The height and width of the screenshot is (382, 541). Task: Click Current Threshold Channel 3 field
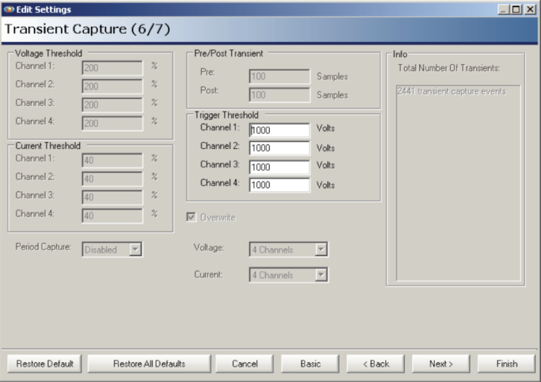click(113, 197)
